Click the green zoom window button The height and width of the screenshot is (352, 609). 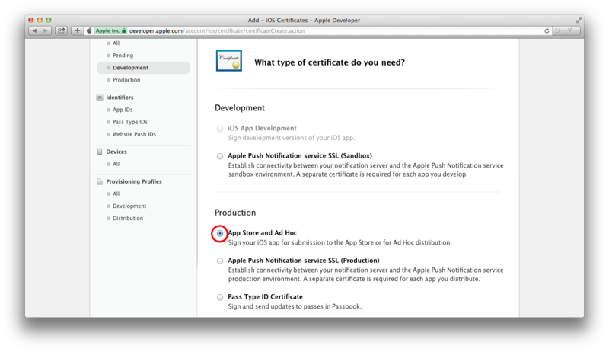coord(49,20)
